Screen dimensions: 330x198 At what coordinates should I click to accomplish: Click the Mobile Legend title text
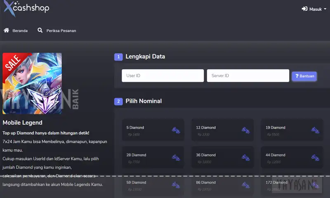(x=22, y=123)
